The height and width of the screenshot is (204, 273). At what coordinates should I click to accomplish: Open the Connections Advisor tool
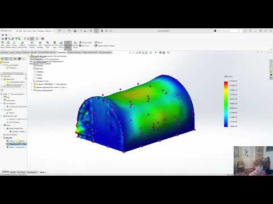click(32, 44)
